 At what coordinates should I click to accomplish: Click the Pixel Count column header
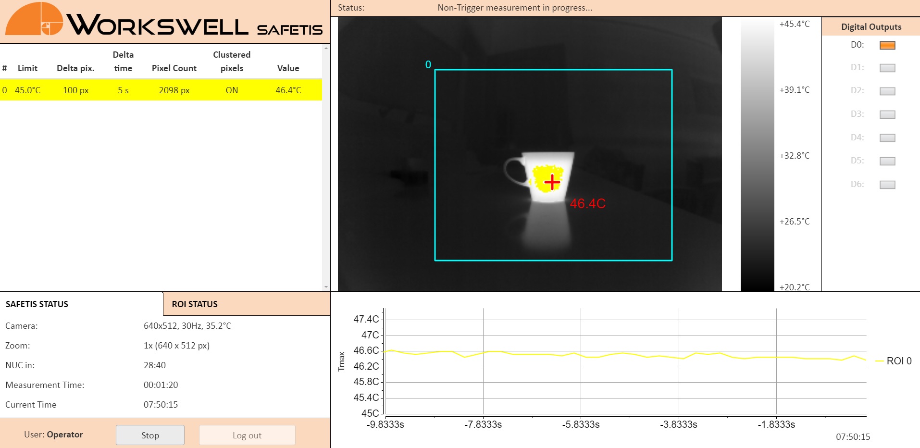point(174,68)
